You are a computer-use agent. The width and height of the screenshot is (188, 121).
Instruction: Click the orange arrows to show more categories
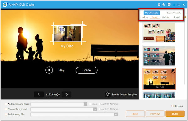[185, 17]
